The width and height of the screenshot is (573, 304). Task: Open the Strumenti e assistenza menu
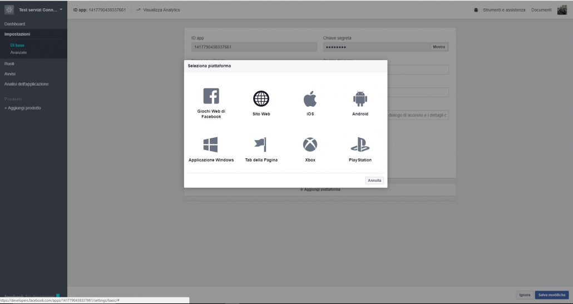click(x=504, y=10)
